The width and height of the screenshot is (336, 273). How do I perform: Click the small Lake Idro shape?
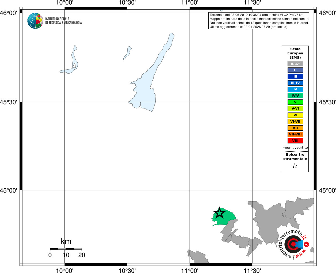click(x=127, y=53)
